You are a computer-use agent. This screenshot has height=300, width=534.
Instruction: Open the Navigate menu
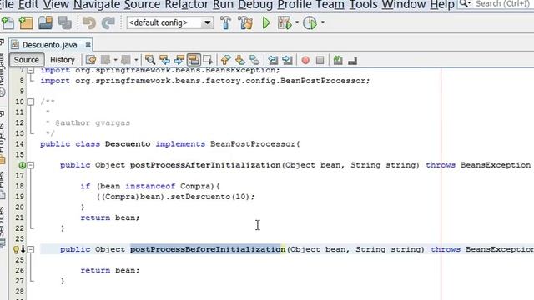(x=97, y=5)
